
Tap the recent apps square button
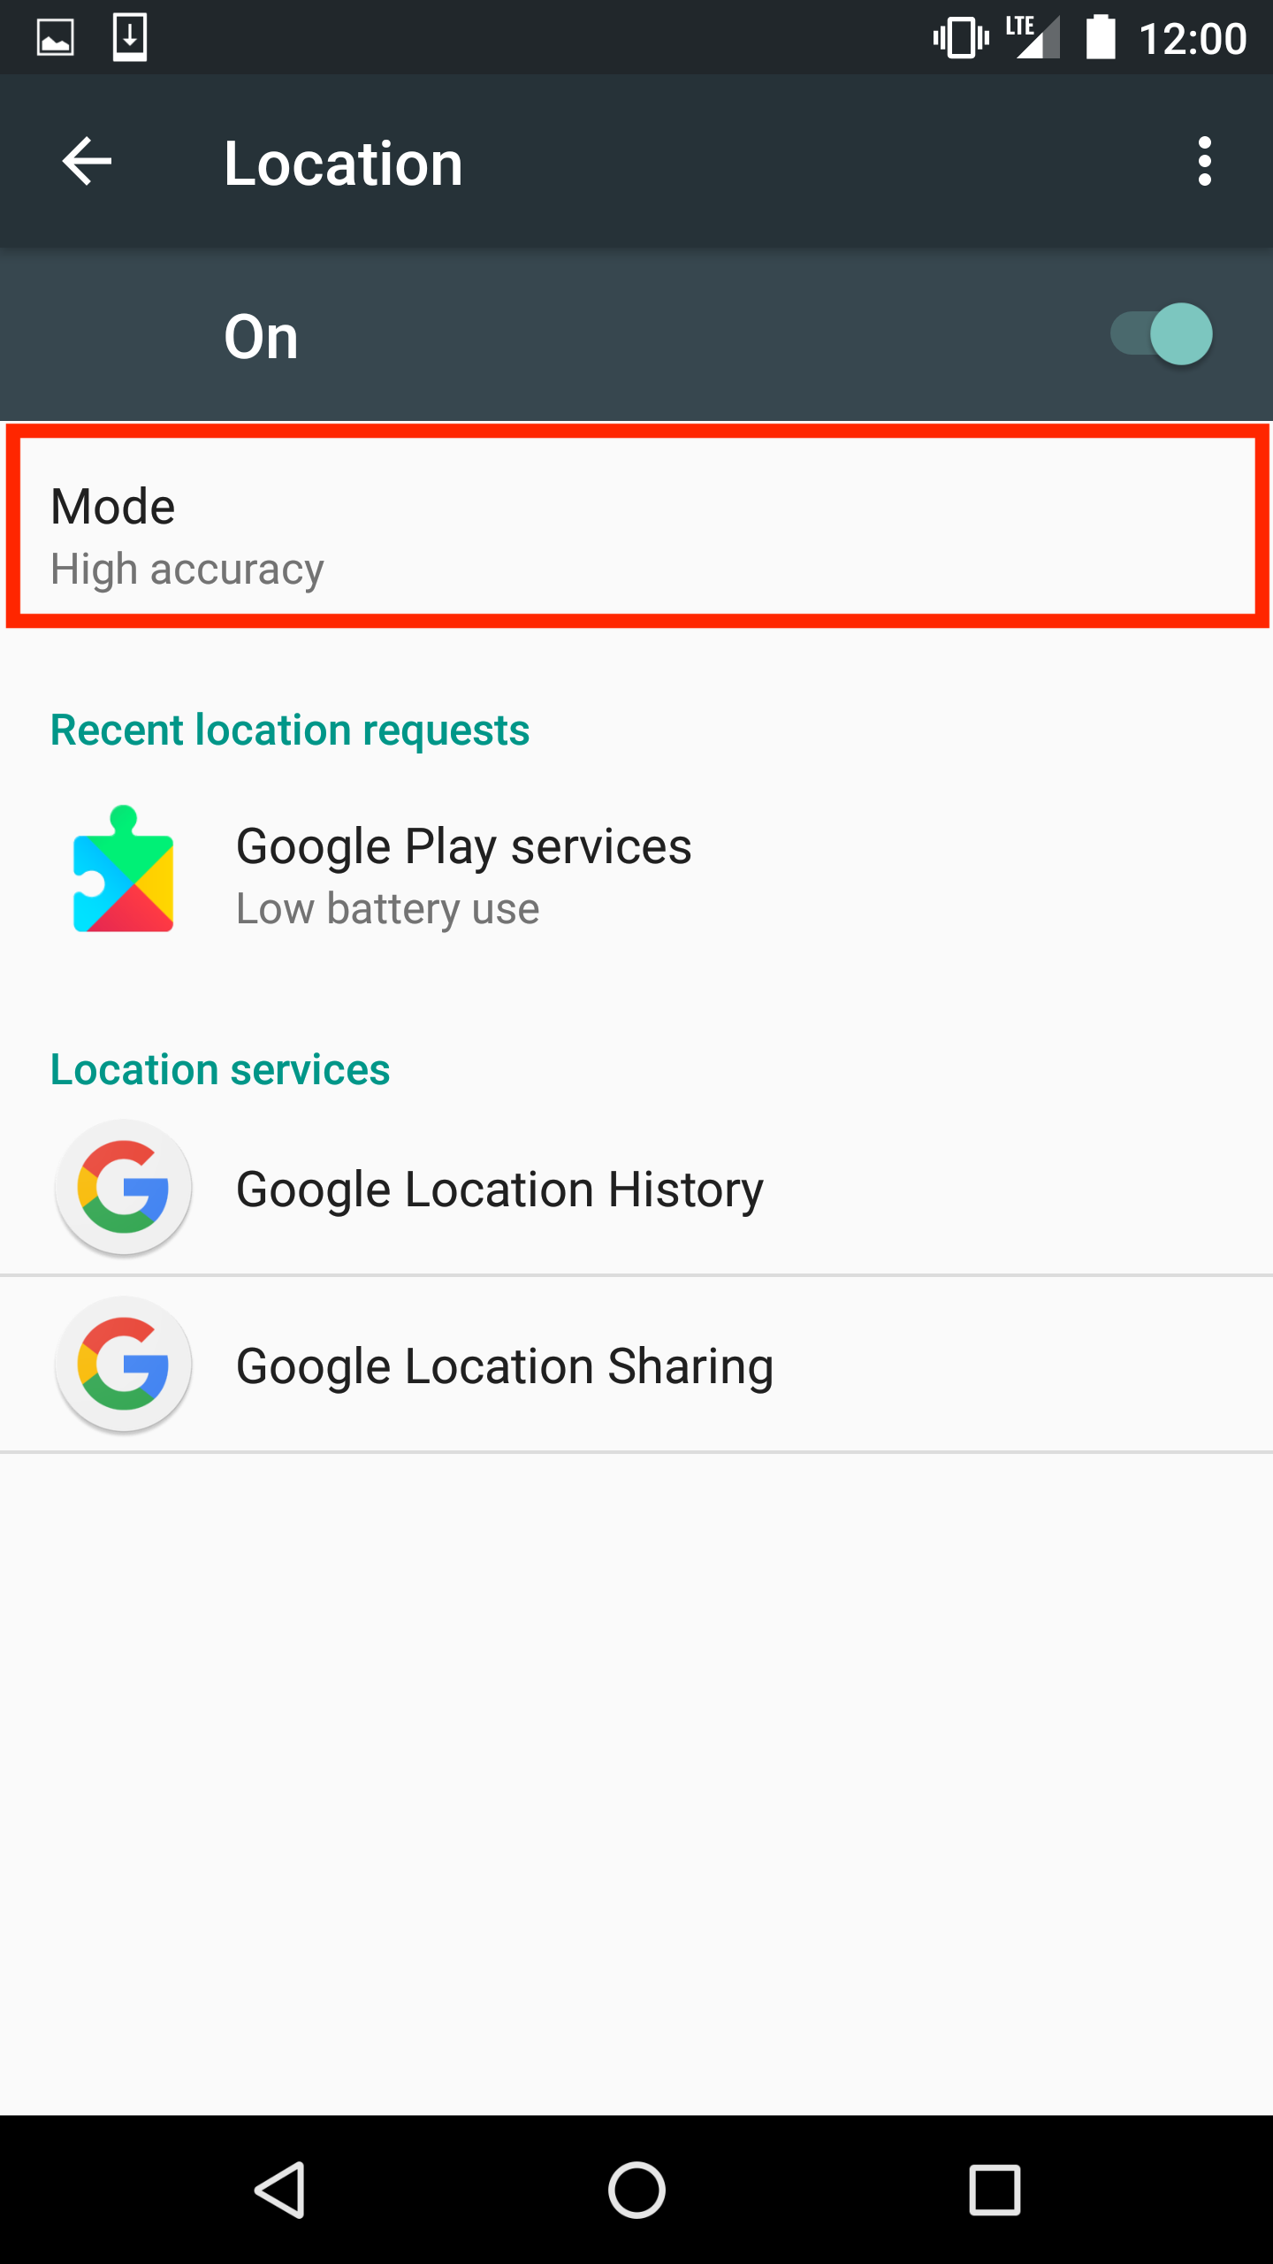point(995,2191)
